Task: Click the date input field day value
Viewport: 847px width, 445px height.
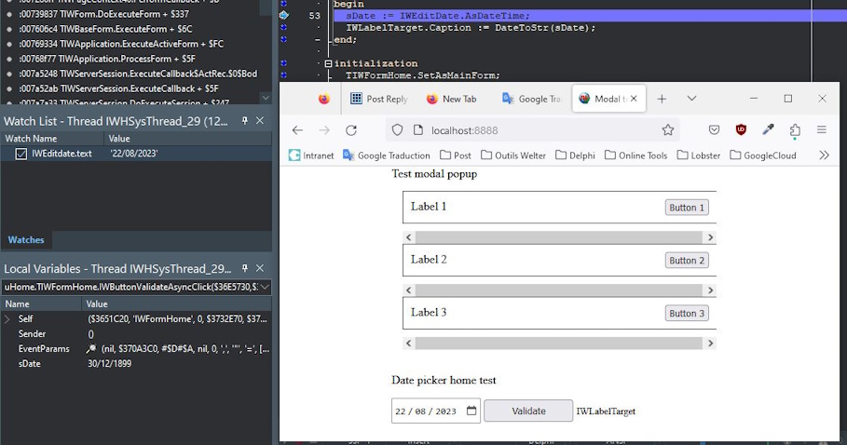Action: tap(401, 411)
